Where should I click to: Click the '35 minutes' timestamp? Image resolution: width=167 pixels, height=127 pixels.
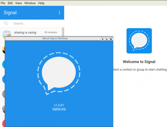coord(50,32)
